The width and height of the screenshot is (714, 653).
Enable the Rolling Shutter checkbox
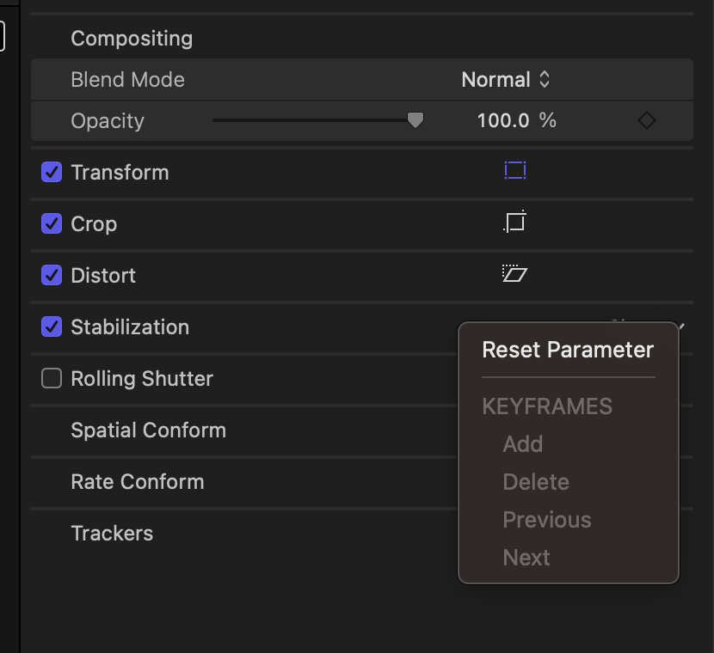52,379
